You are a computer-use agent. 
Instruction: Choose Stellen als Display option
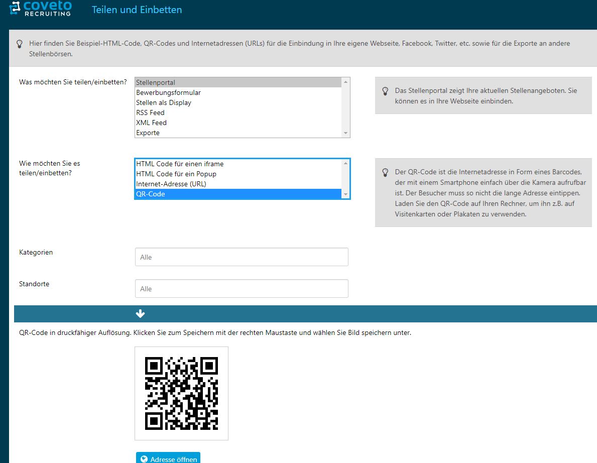pyautogui.click(x=238, y=102)
